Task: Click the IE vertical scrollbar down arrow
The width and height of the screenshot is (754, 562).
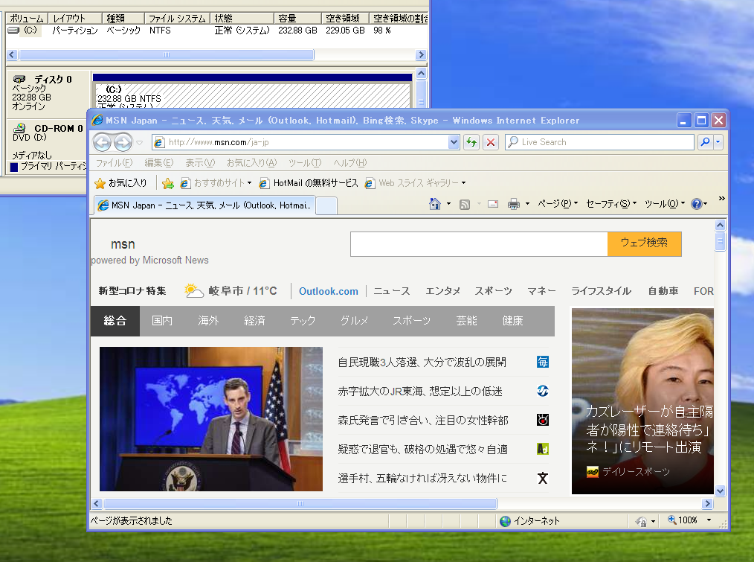Action: pos(720,491)
